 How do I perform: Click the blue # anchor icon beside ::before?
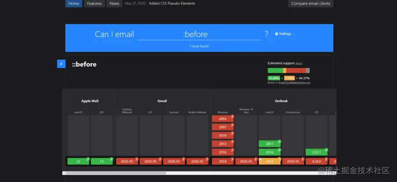tap(61, 64)
